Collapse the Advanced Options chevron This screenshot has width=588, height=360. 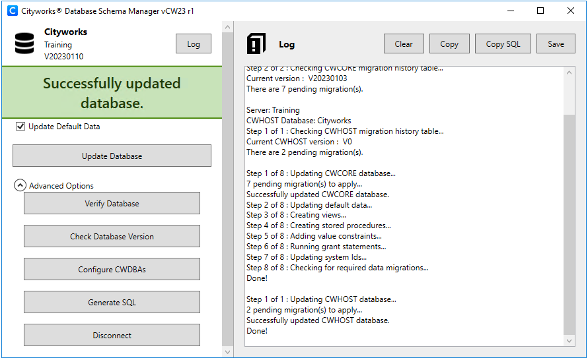[20, 186]
